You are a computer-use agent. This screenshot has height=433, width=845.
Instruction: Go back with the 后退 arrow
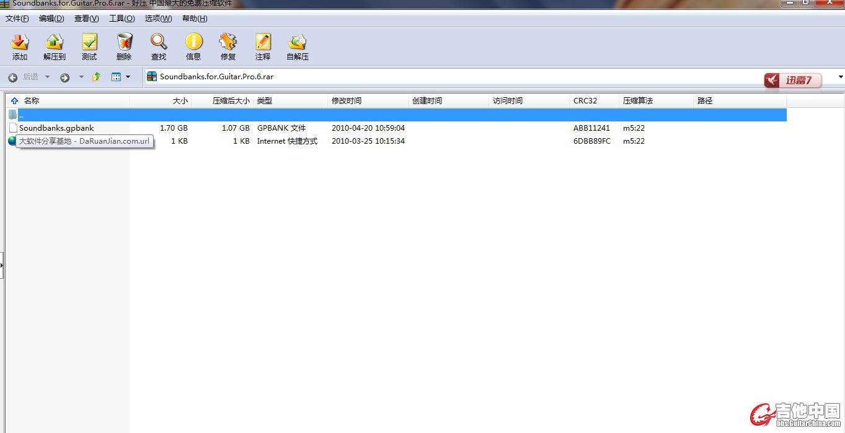coord(12,77)
